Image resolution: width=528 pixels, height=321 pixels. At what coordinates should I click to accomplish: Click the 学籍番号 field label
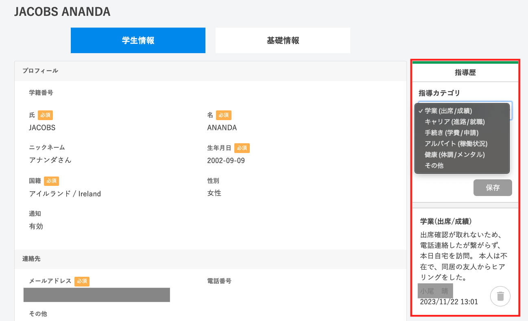(x=41, y=93)
